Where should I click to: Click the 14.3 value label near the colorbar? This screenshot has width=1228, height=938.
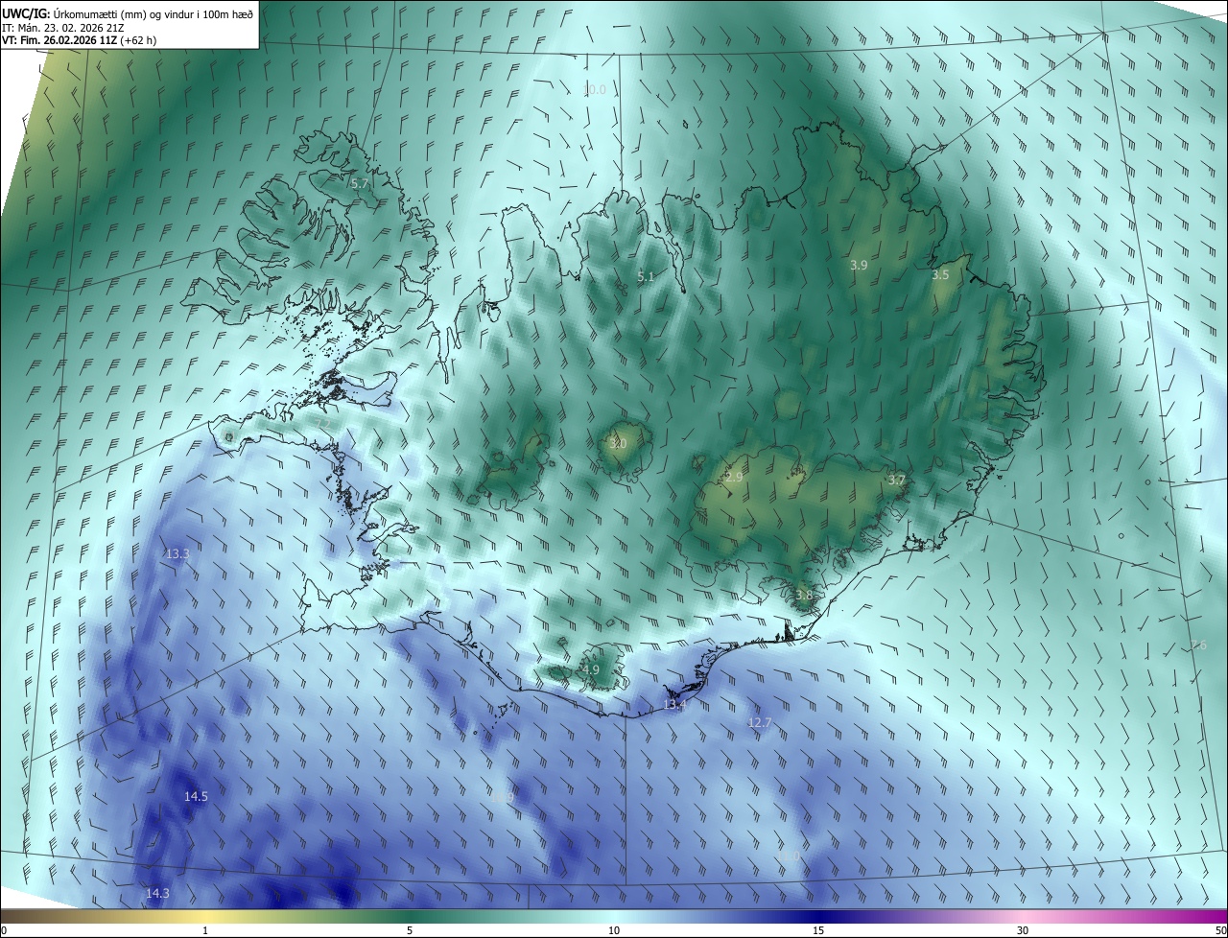157,894
